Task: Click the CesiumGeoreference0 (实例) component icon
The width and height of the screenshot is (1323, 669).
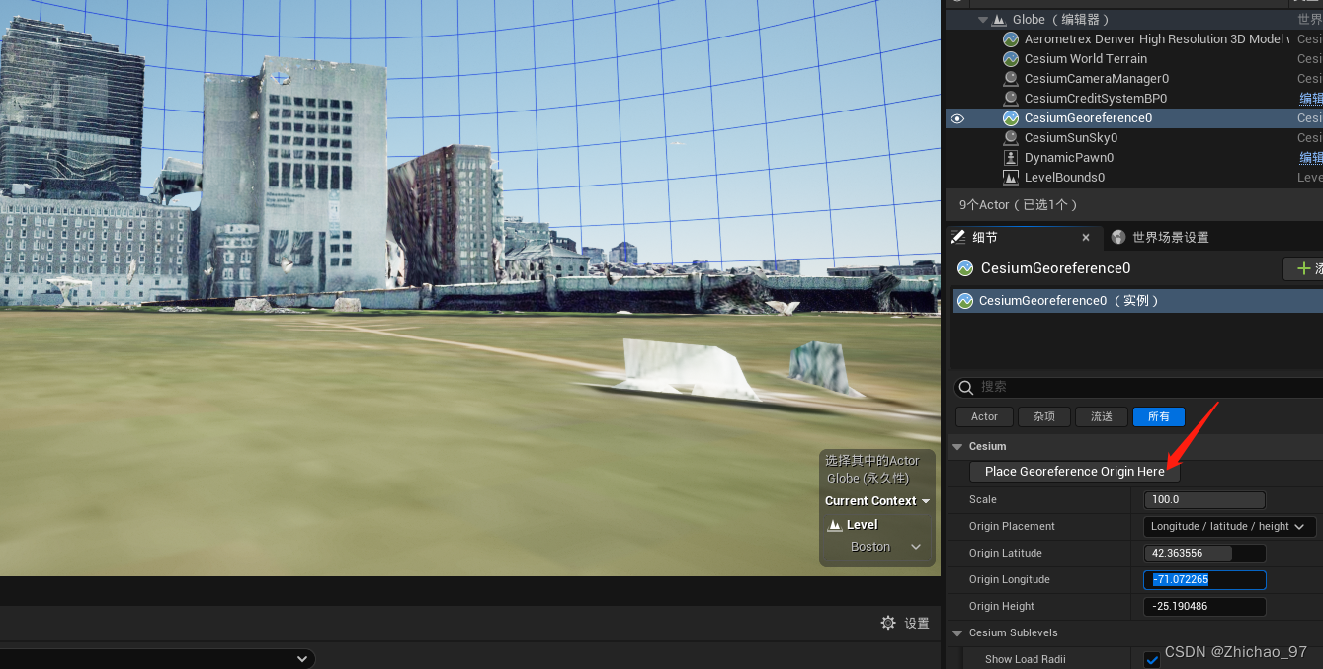Action: pos(965,301)
